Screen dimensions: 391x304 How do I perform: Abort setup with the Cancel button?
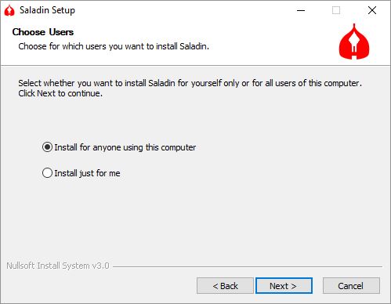tap(351, 286)
